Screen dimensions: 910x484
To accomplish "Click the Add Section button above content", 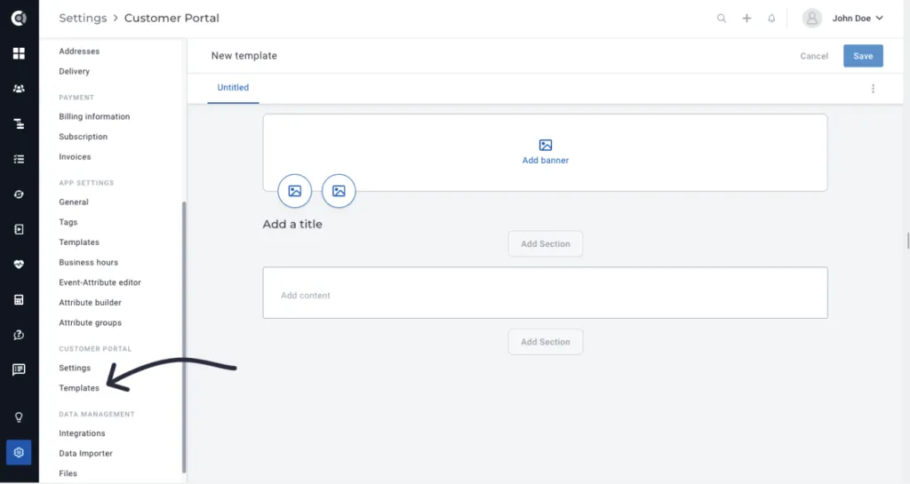I will click(x=546, y=244).
